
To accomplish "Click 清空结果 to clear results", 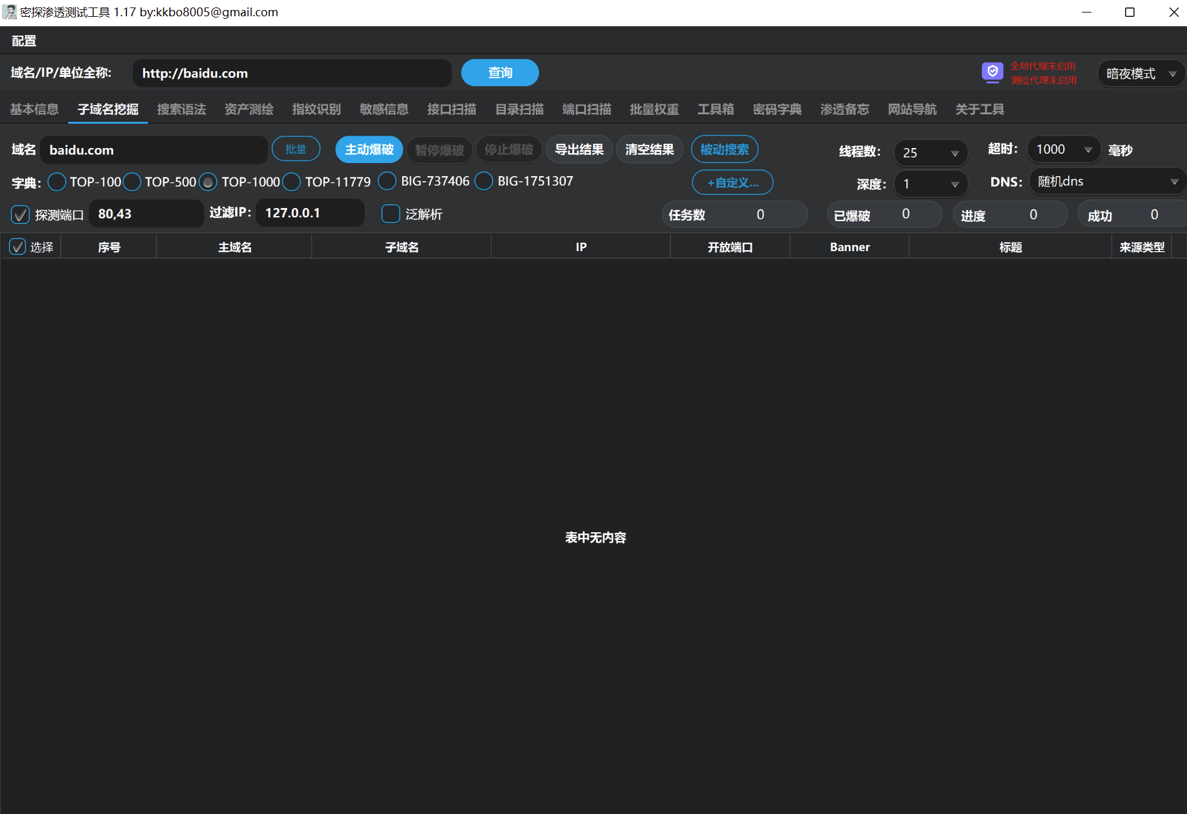I will pyautogui.click(x=649, y=150).
